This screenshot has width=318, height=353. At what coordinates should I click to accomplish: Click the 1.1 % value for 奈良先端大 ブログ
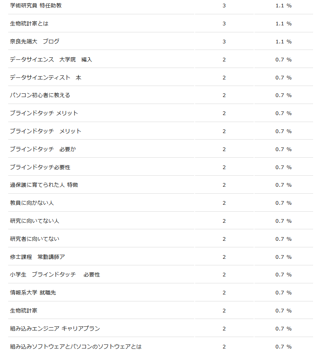pos(284,42)
